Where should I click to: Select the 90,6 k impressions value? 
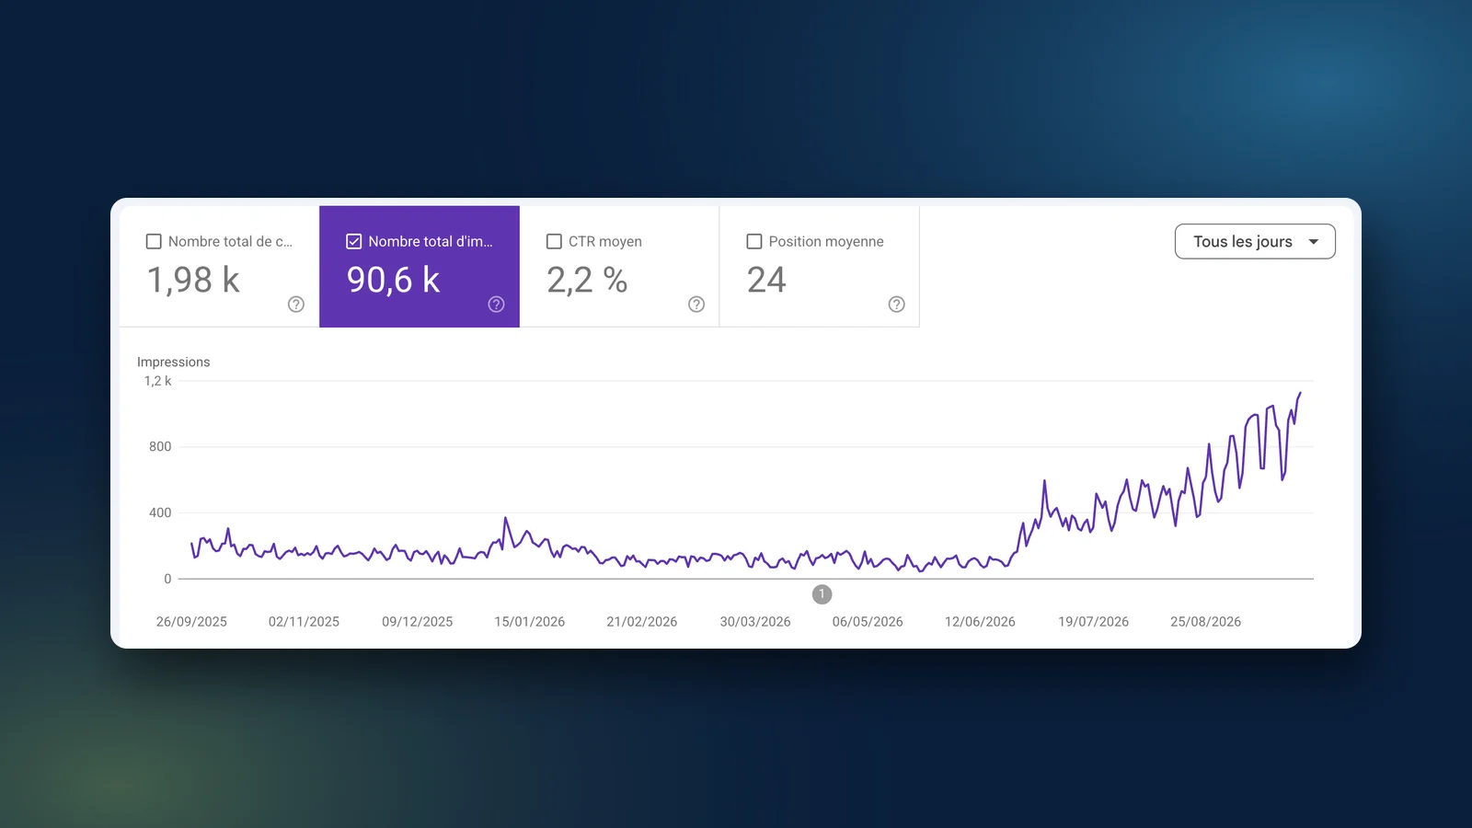[394, 280]
